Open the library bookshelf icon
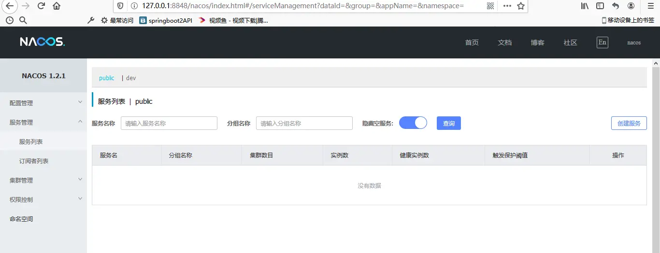 (585, 6)
